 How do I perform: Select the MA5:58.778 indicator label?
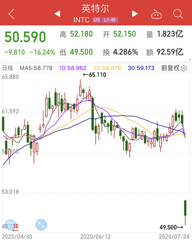click(36, 68)
